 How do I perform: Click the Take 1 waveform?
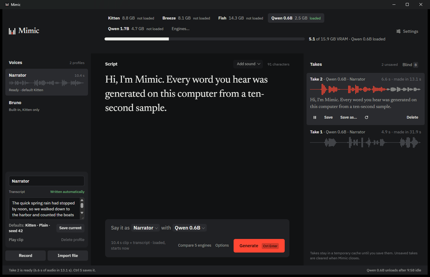365,142
